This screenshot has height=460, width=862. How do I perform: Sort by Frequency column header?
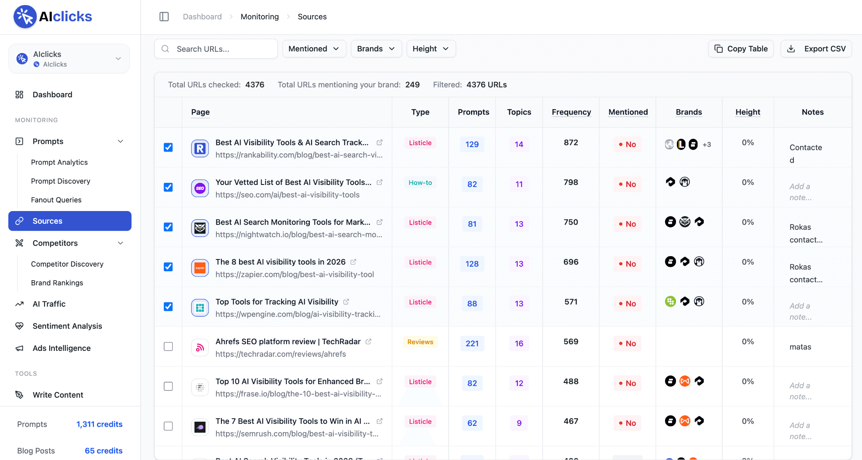click(571, 112)
